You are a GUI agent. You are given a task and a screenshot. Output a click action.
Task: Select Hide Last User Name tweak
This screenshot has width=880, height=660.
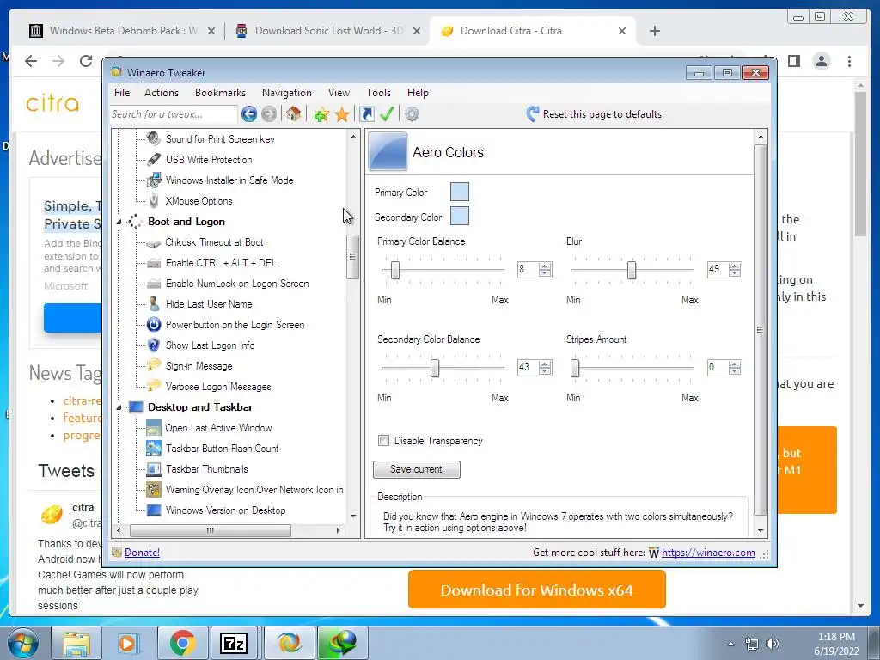coord(209,304)
